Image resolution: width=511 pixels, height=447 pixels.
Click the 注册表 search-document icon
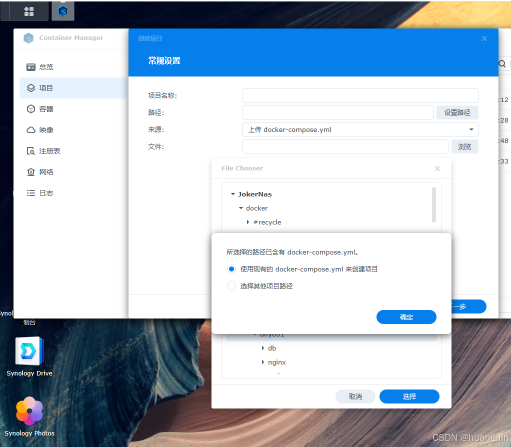click(30, 151)
